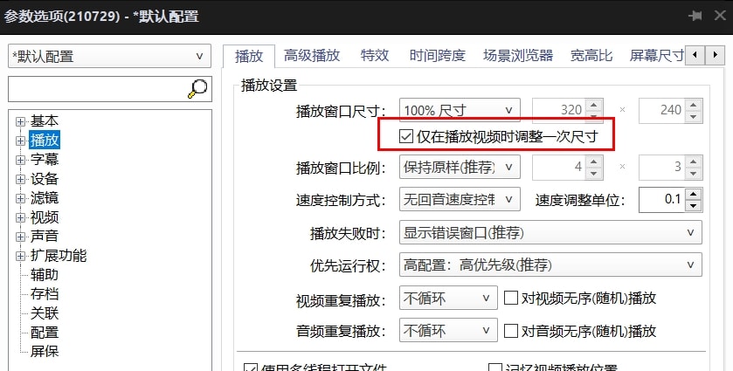Open the *默认配置 profile dropdown
Viewport: 733px width, 371px height.
click(x=109, y=56)
